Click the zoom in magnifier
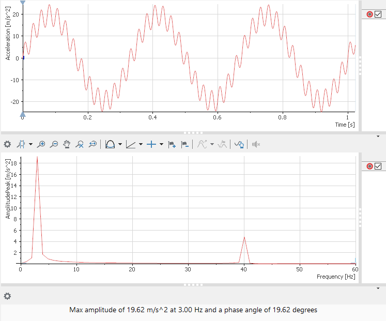386x321 pixels. [41, 144]
